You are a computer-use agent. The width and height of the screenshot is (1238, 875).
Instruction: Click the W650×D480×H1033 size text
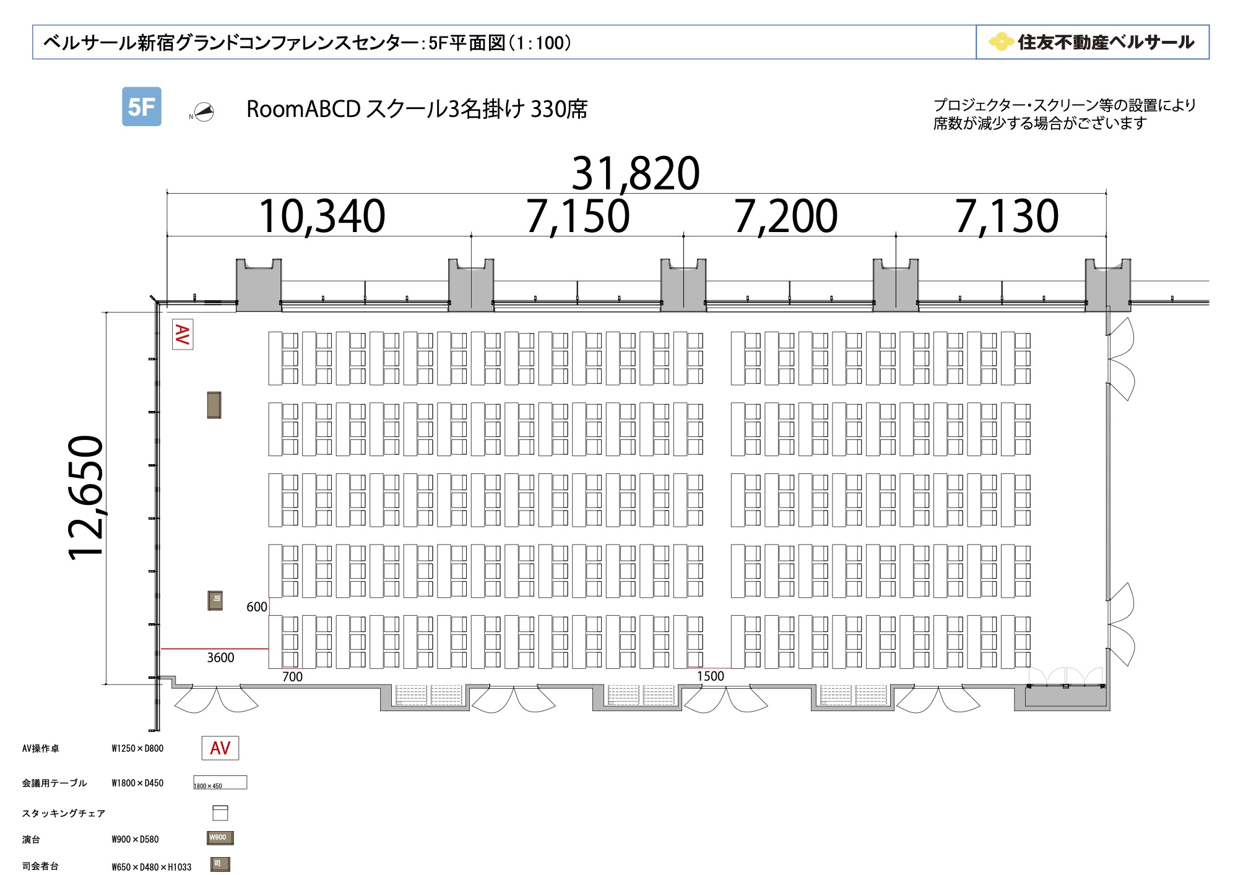pyautogui.click(x=152, y=867)
